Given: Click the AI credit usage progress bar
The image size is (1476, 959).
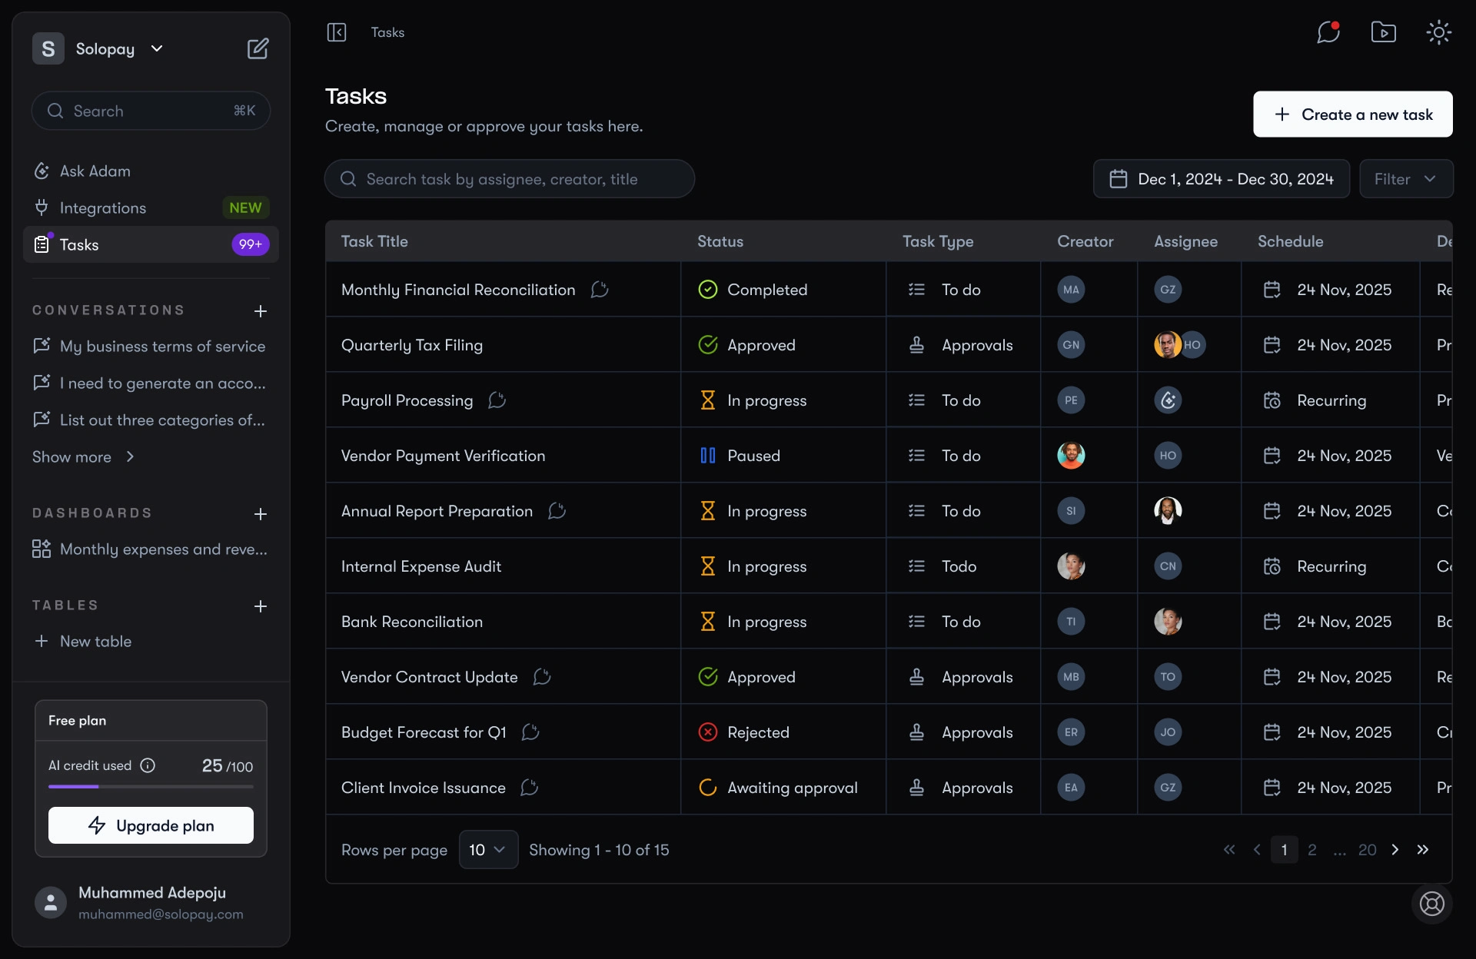Looking at the screenshot, I should click(151, 787).
